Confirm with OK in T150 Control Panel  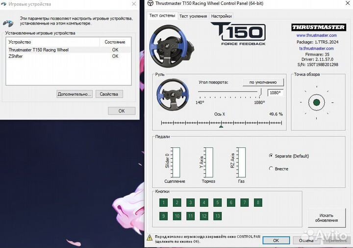(x=276, y=240)
